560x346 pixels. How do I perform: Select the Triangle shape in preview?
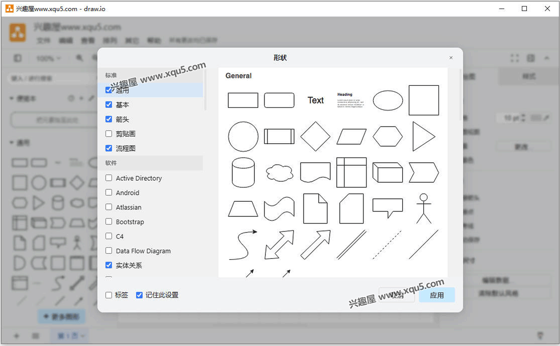point(424,137)
